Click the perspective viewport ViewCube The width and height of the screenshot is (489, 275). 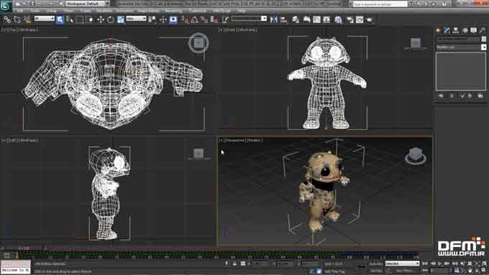pyautogui.click(x=416, y=156)
